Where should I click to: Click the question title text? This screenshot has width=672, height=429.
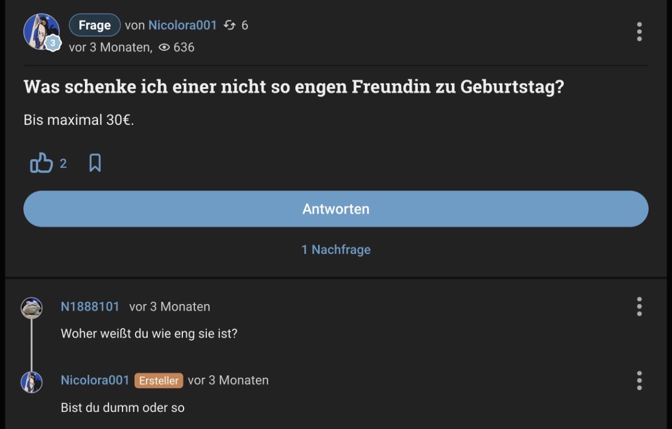click(293, 87)
